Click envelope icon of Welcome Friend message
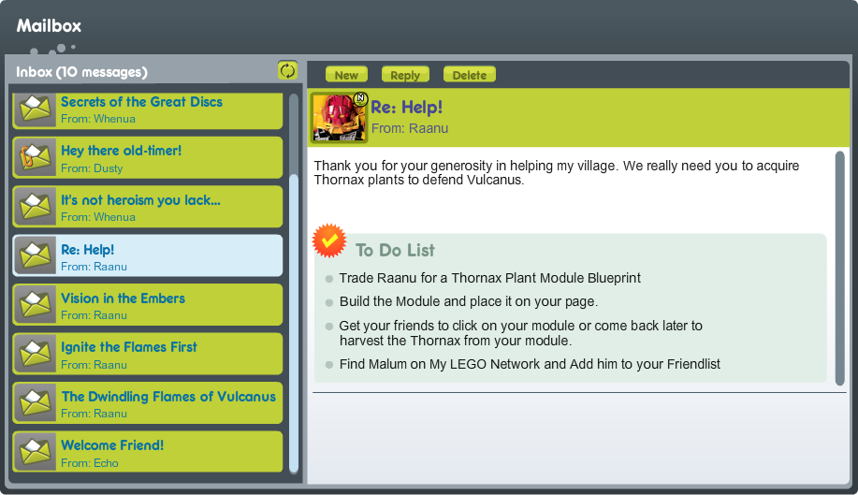This screenshot has width=858, height=495. coord(35,452)
